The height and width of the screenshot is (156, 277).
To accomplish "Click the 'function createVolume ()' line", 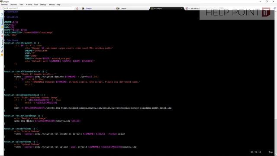I will click(x=21, y=129).
